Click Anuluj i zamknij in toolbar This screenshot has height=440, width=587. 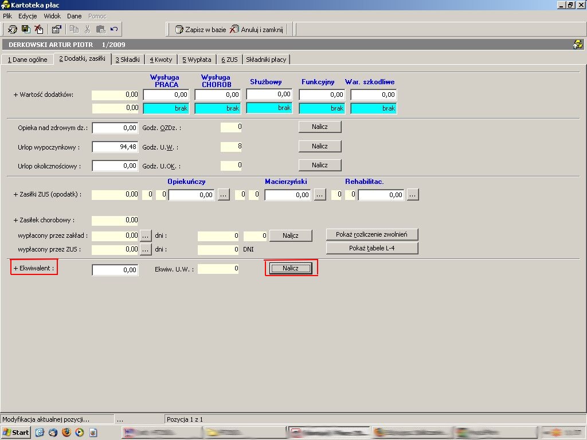(x=256, y=30)
